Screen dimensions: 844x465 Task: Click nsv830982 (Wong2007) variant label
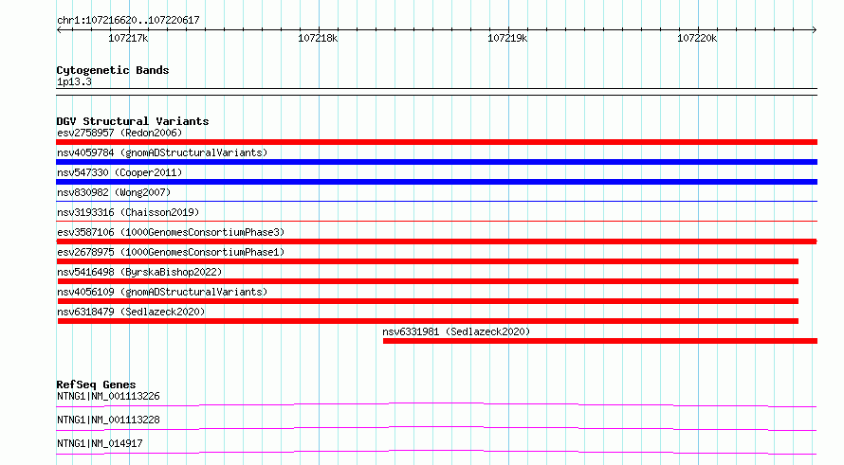114,192
